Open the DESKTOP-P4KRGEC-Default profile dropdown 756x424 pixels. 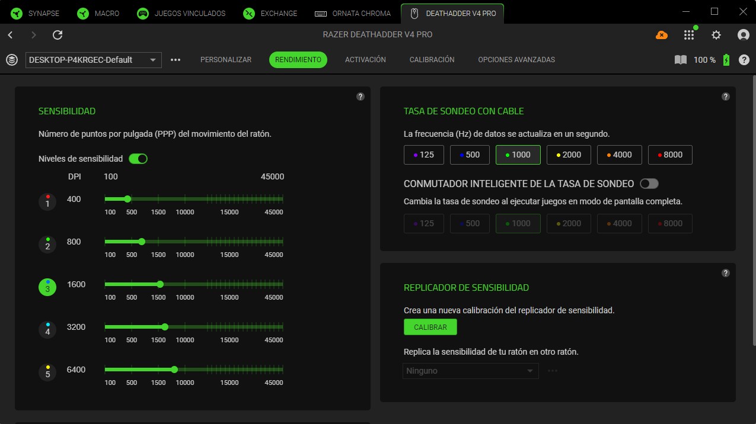click(x=93, y=60)
